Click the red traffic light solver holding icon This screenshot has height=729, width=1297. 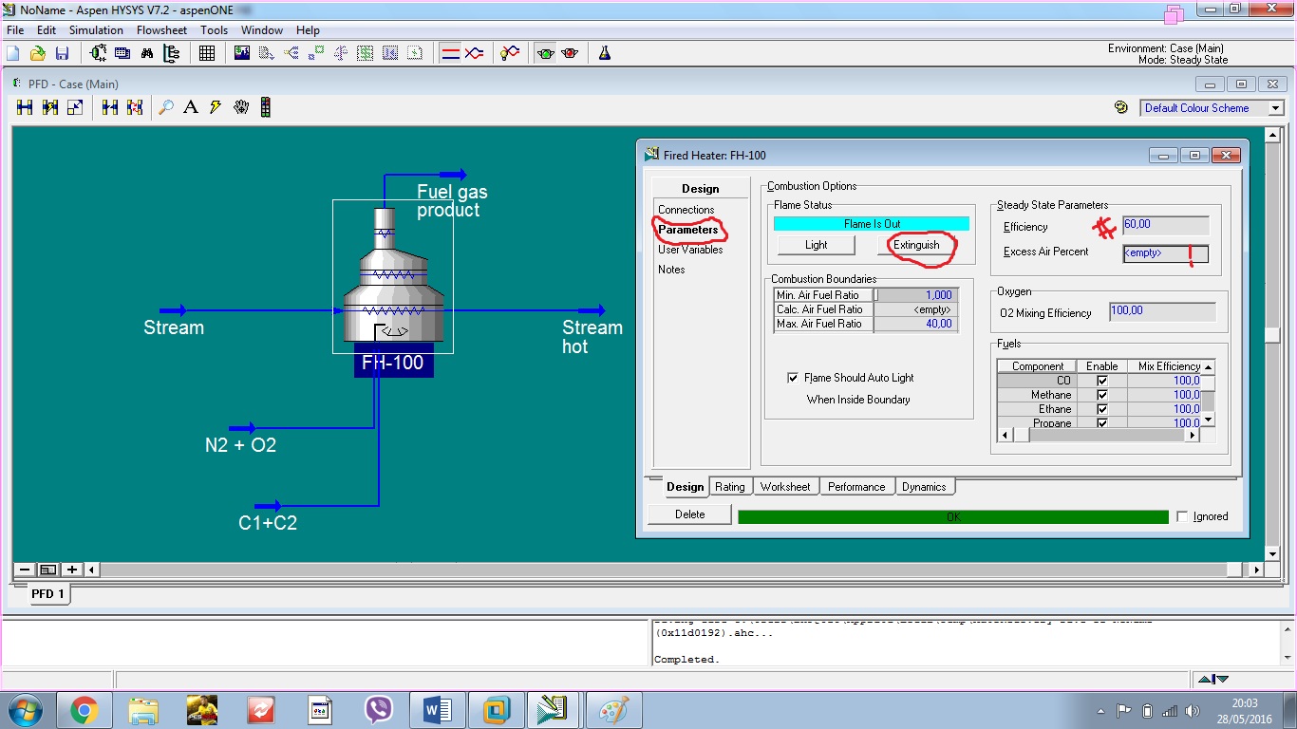coord(570,53)
